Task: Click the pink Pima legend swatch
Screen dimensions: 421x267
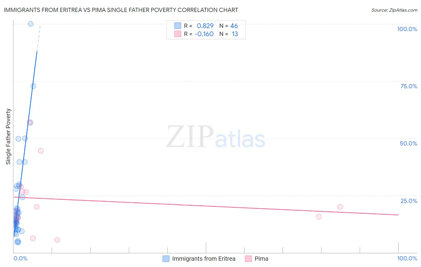Action: point(248,259)
